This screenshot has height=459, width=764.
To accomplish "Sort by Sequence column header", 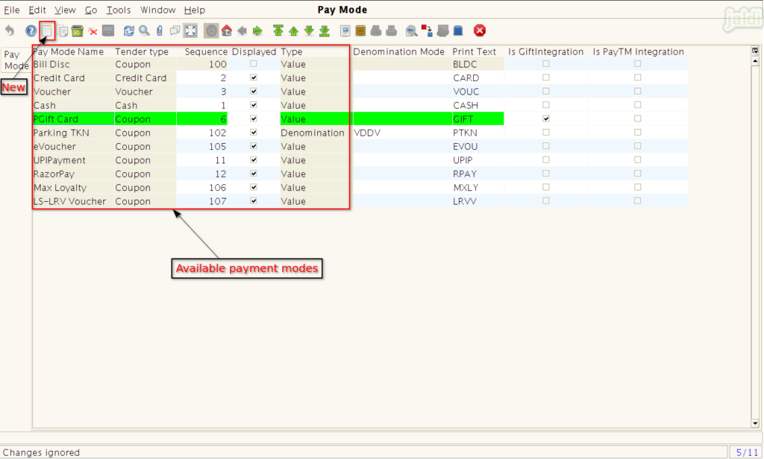I will 206,51.
